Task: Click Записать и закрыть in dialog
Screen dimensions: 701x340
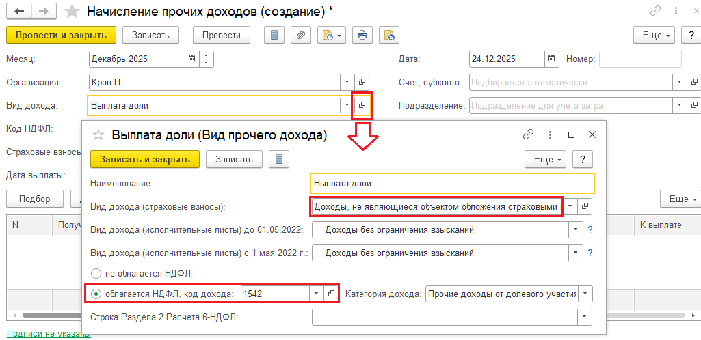Action: click(x=145, y=159)
